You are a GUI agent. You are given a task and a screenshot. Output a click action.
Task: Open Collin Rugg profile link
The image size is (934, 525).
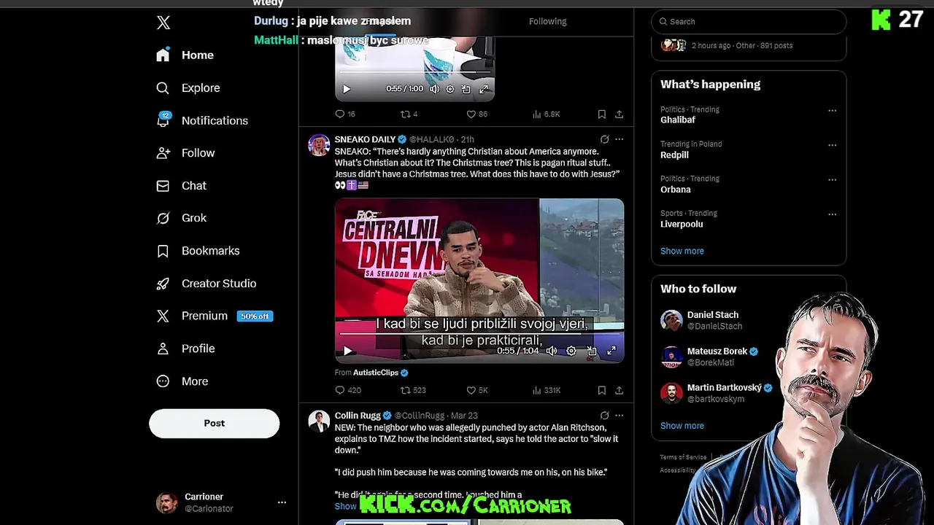[x=358, y=416]
